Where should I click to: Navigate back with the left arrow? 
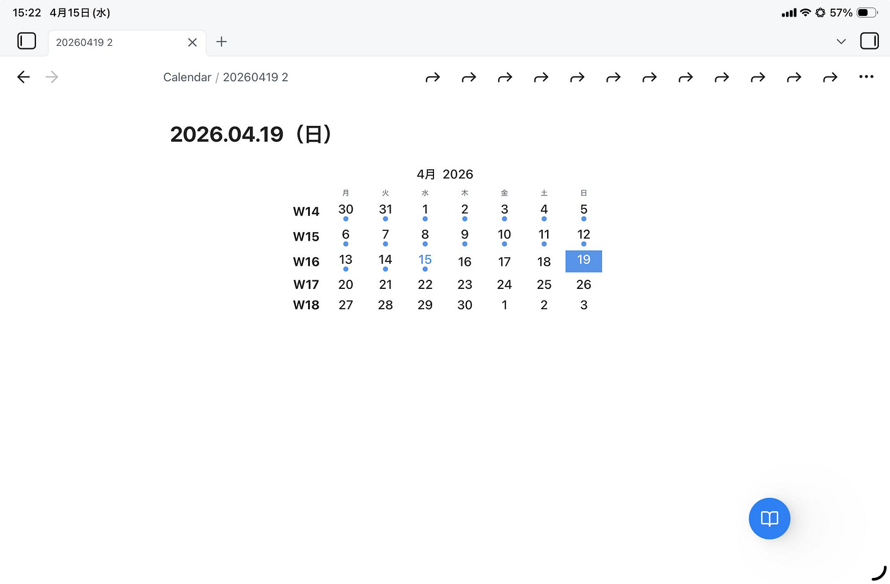click(23, 77)
